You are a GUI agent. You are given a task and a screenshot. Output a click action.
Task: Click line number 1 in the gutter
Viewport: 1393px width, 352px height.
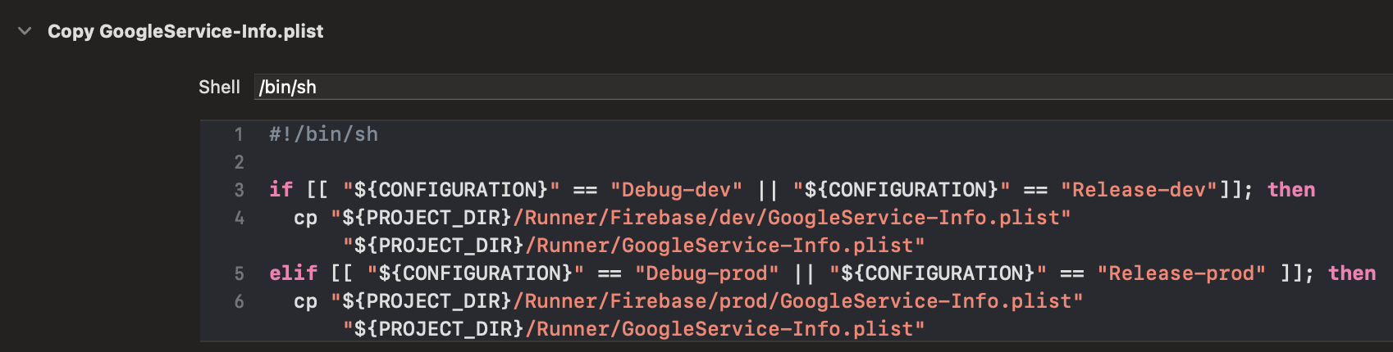click(239, 134)
